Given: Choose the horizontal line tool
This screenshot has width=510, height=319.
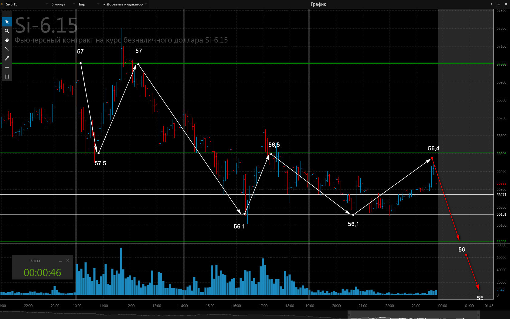Looking at the screenshot, I should point(7,67).
